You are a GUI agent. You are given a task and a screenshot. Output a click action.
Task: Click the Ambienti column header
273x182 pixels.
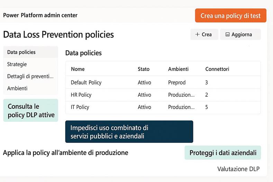[x=178, y=69]
